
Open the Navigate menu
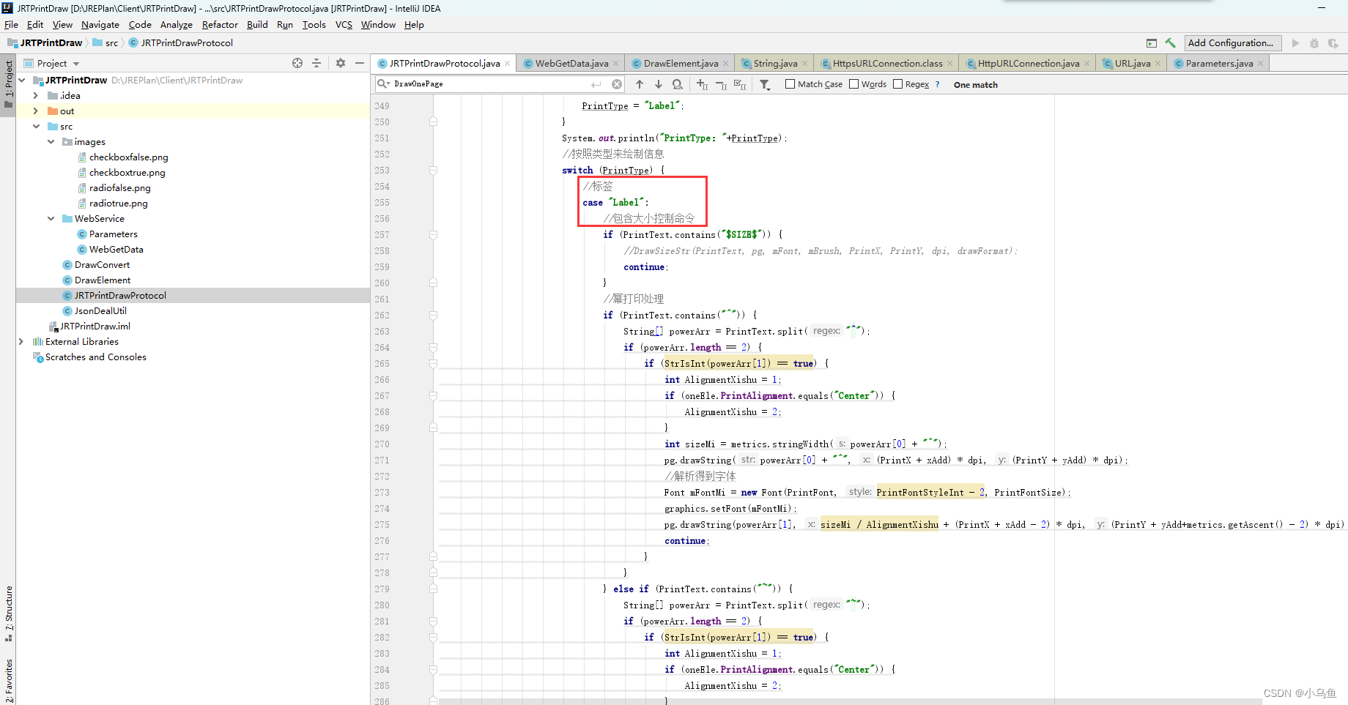tap(100, 25)
